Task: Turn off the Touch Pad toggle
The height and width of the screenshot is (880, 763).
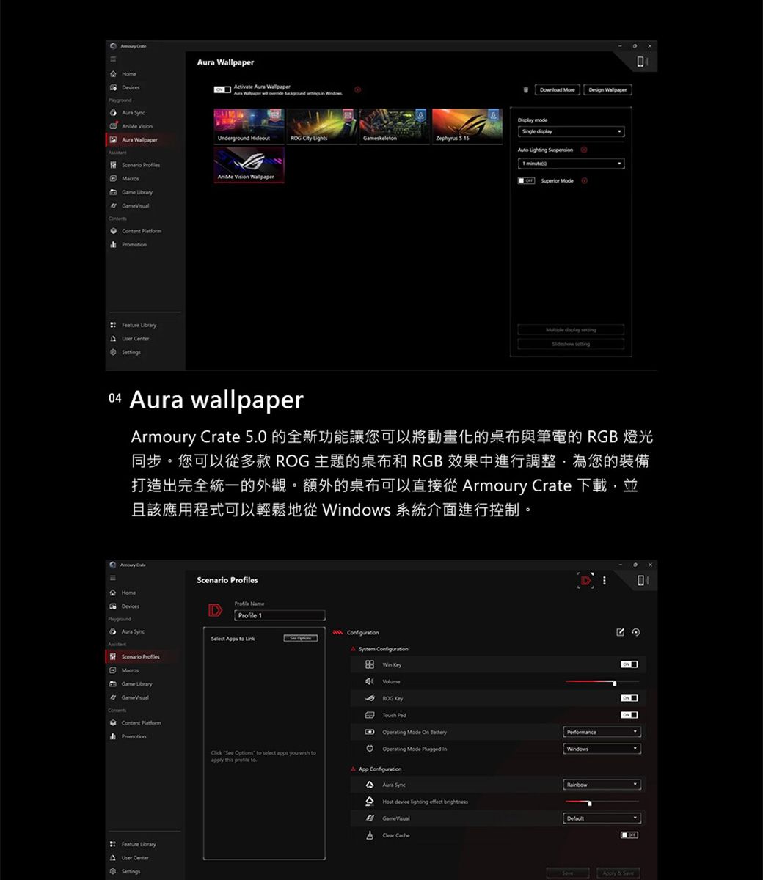Action: [x=629, y=714]
